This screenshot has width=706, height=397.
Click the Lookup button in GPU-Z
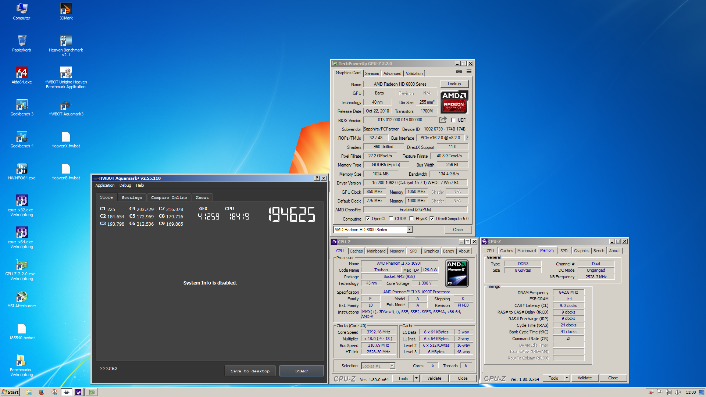pos(454,84)
